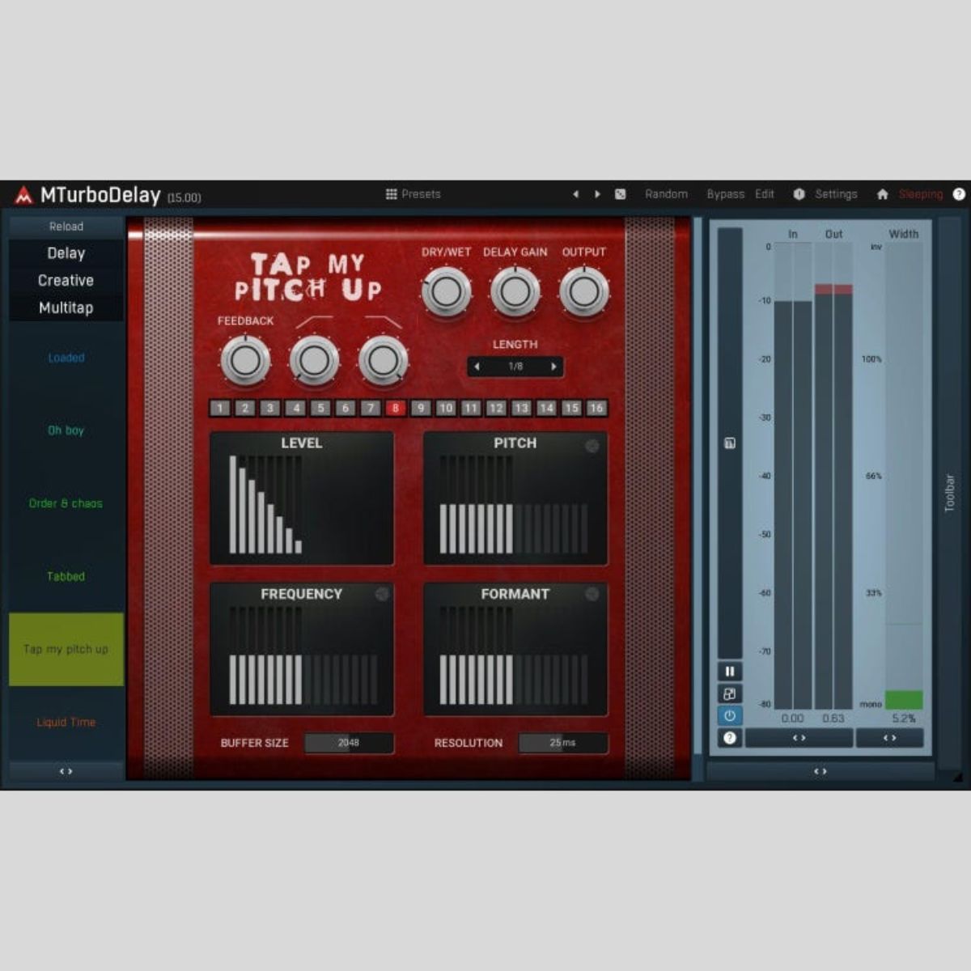Select the Multitap tab
This screenshot has height=971, width=971.
66,308
